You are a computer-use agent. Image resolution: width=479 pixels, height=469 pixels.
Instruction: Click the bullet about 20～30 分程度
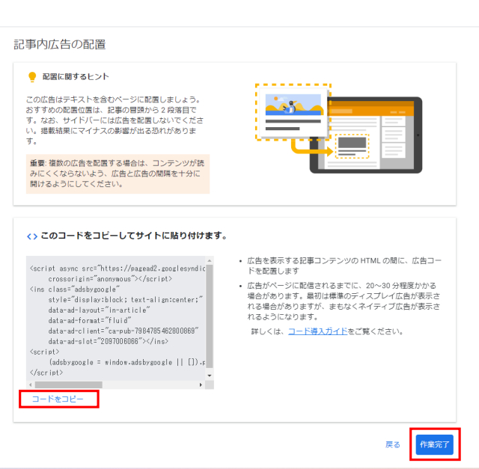[x=344, y=301]
